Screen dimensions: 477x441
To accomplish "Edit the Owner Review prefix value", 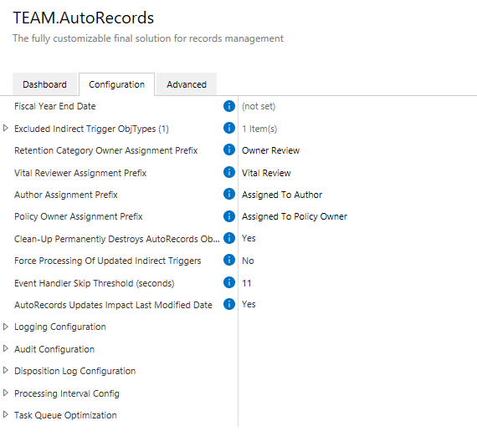I will 271,150.
